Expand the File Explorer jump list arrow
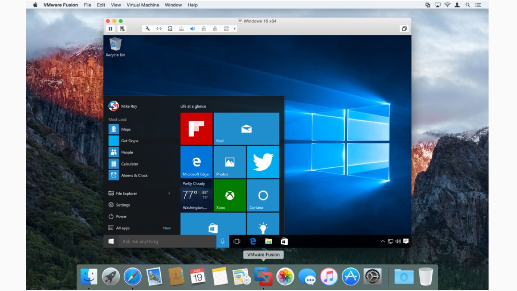 point(169,194)
